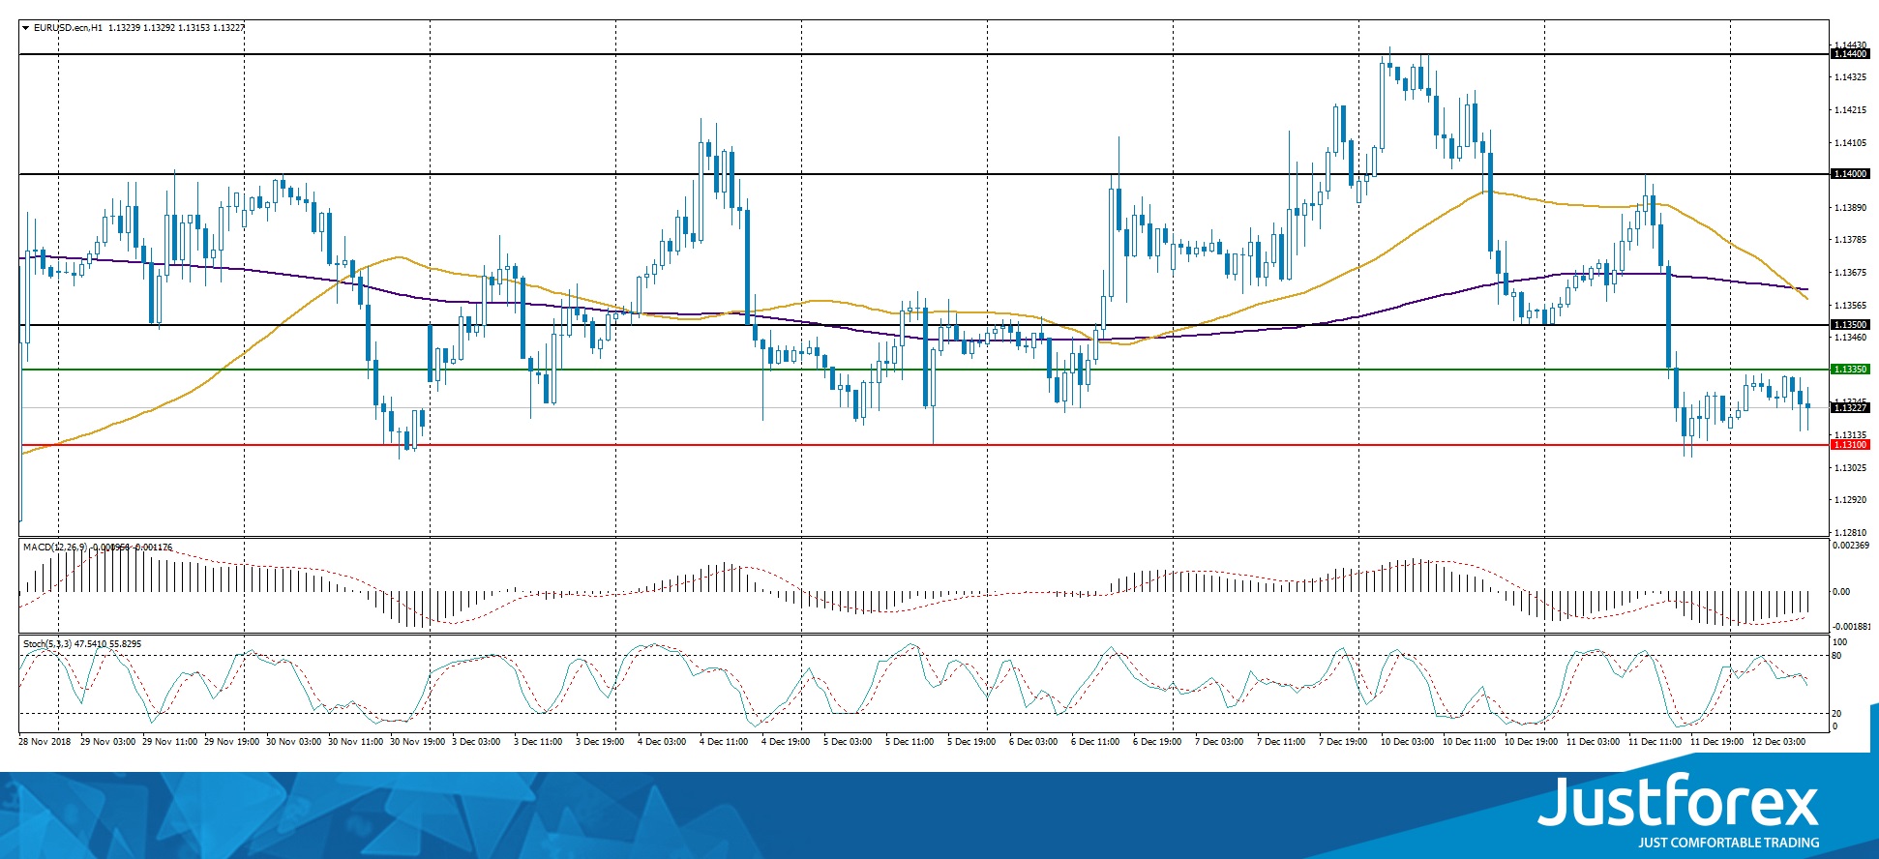Click the 10 Dec 03:00 time label
This screenshot has width=1879, height=859.
[x=1407, y=742]
